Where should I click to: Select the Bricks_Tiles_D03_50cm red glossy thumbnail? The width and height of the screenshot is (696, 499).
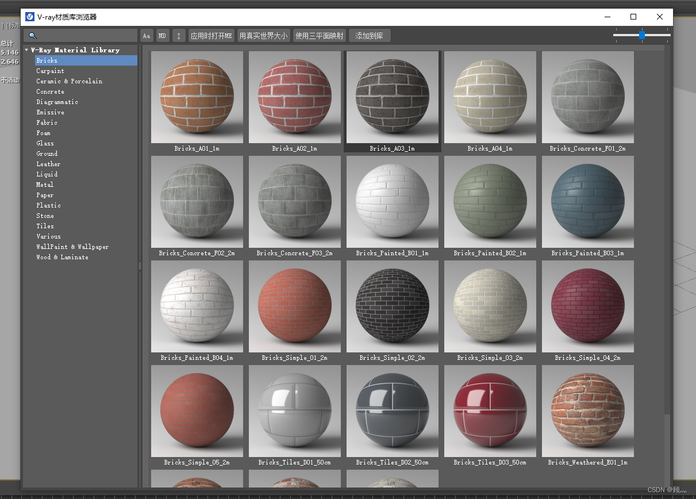pos(490,411)
